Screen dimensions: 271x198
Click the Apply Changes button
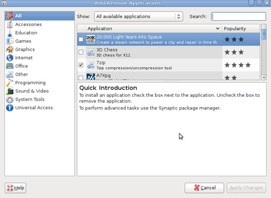(x=246, y=188)
